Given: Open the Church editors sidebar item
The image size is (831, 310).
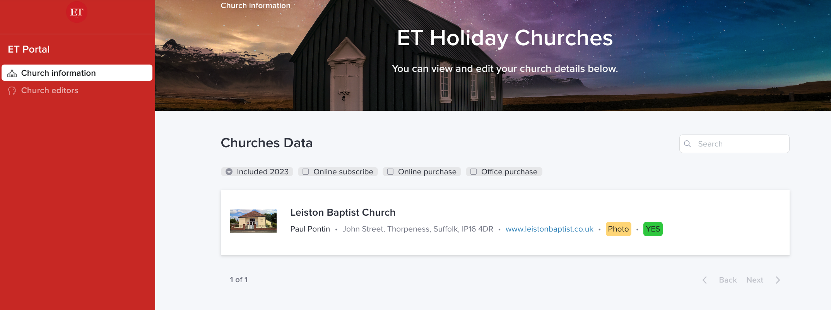Looking at the screenshot, I should [50, 90].
